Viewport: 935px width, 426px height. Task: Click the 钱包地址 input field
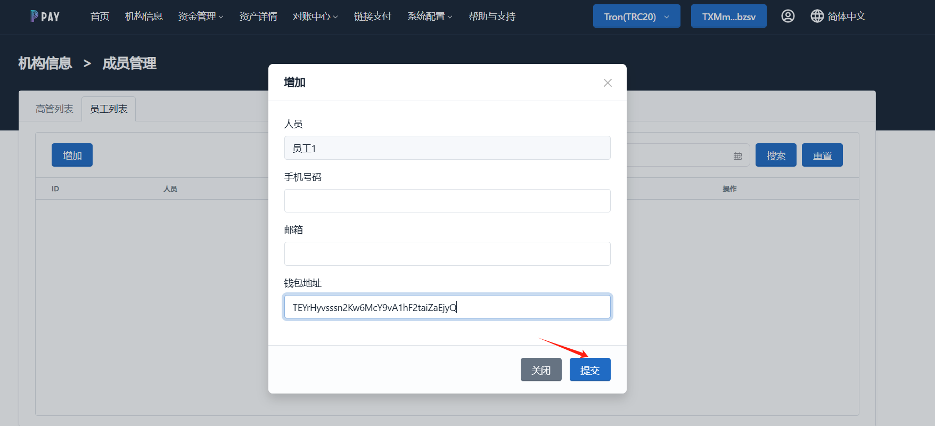pyautogui.click(x=447, y=307)
